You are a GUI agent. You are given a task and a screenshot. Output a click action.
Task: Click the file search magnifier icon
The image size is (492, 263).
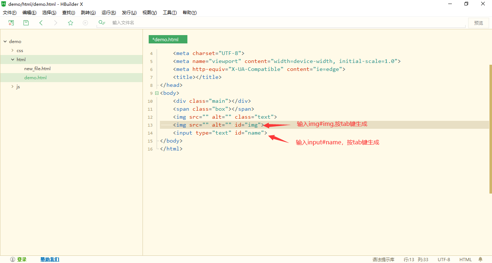click(x=102, y=22)
